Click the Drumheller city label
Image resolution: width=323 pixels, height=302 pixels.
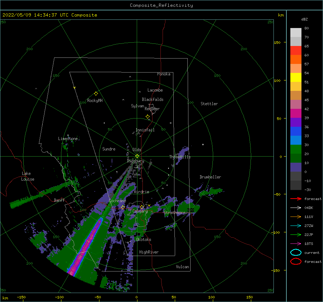(x=210, y=177)
